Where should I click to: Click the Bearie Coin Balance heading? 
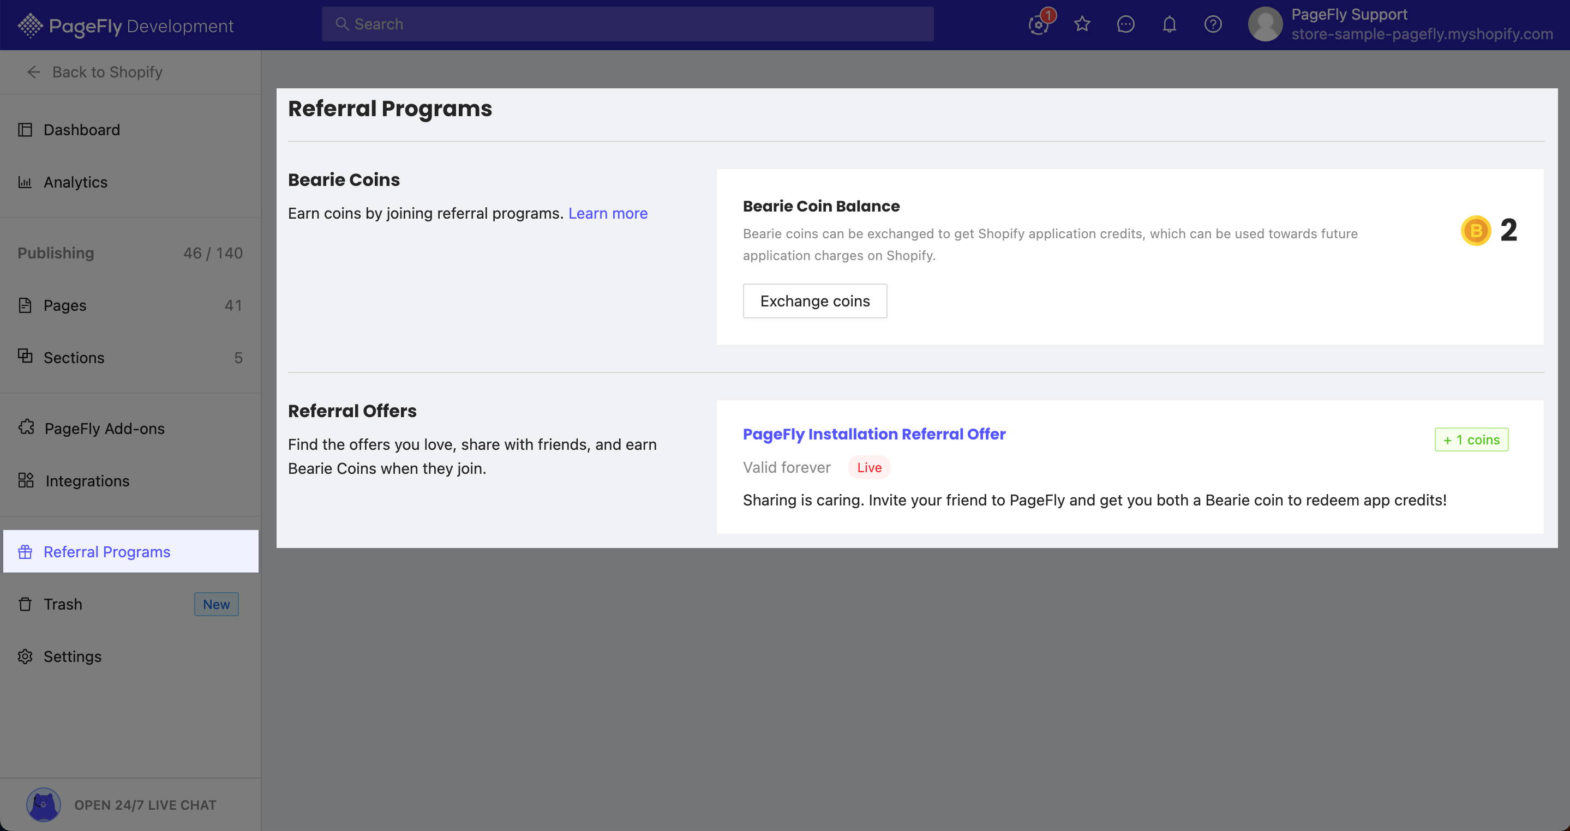coord(821,206)
